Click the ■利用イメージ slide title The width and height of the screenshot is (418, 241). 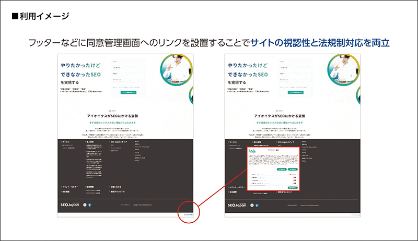41,16
